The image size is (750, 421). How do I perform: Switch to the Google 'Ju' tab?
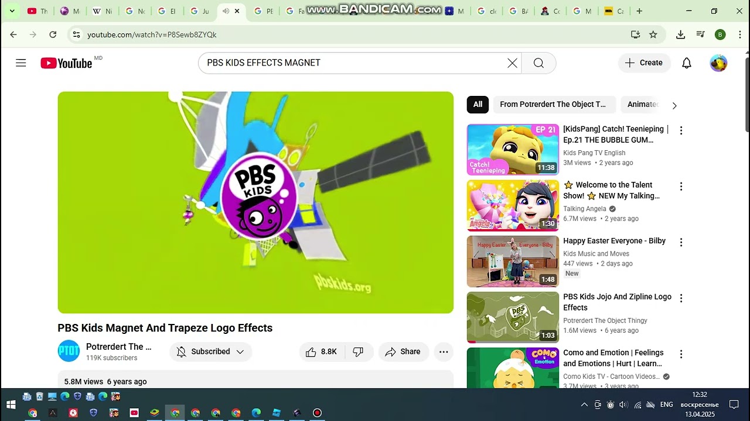[200, 11]
